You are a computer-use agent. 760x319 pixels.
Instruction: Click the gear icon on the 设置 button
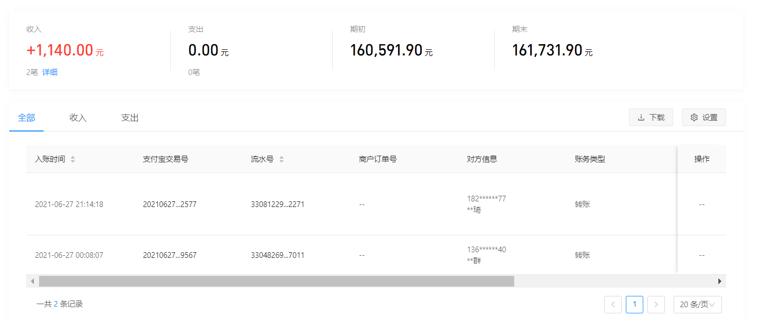[x=694, y=117]
